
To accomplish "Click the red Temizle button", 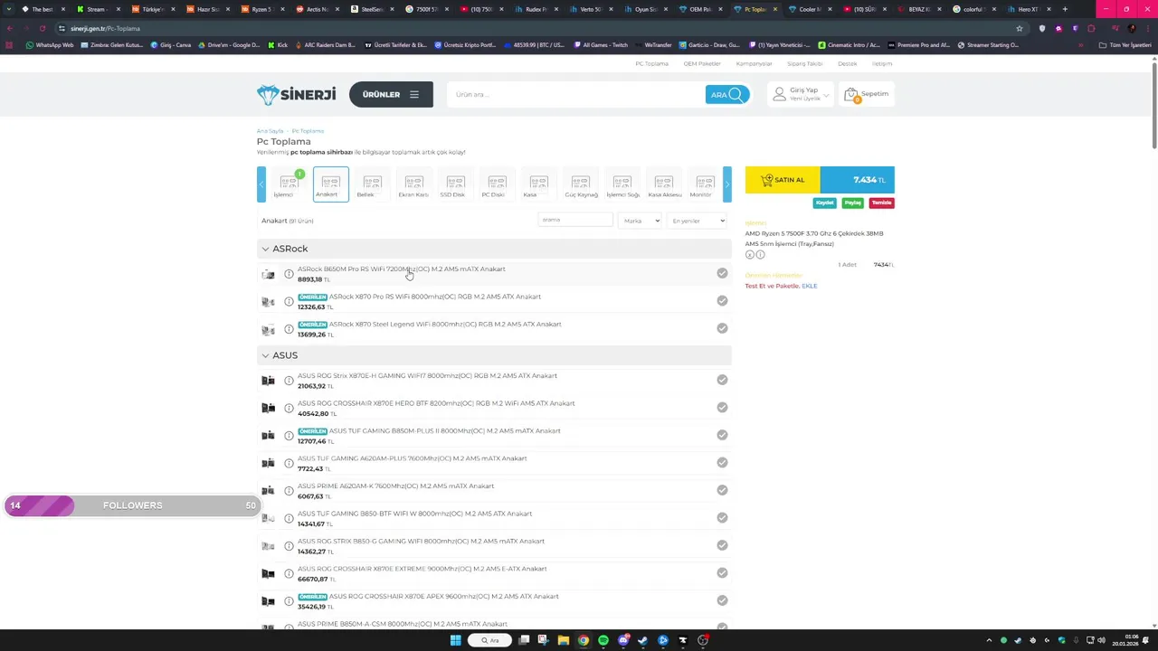I will 881,203.
